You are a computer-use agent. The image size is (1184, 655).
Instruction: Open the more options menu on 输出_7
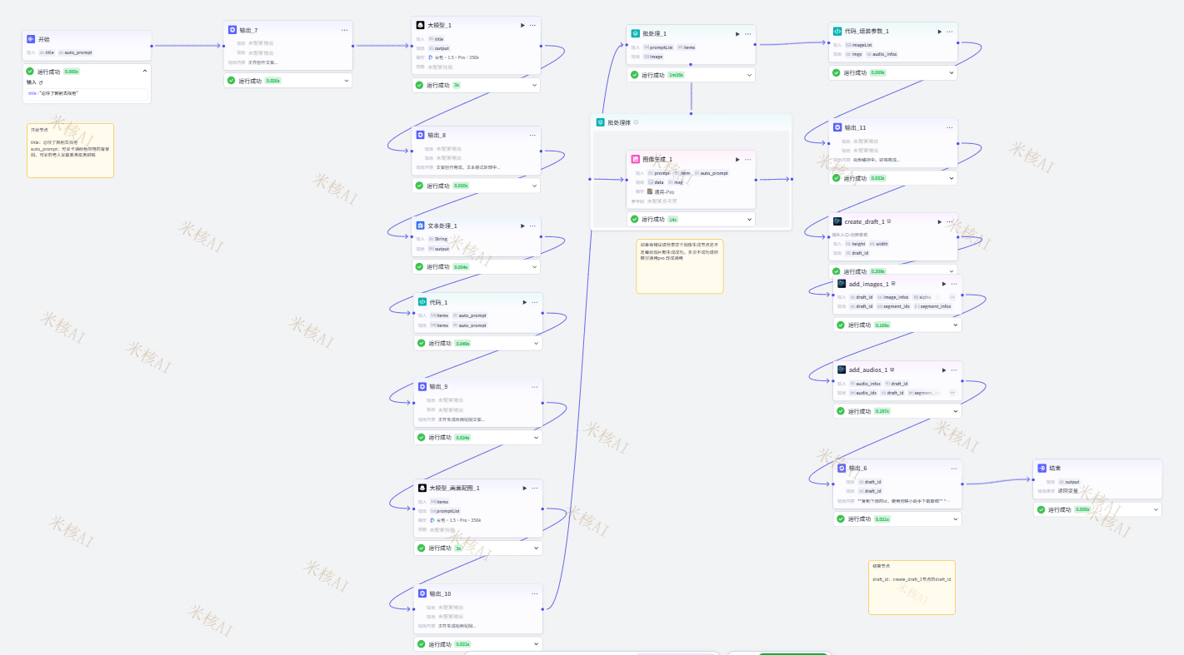click(344, 30)
